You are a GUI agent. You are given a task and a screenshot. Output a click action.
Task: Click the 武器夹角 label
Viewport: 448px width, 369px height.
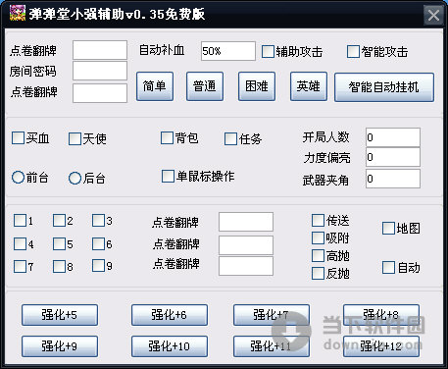(x=325, y=180)
